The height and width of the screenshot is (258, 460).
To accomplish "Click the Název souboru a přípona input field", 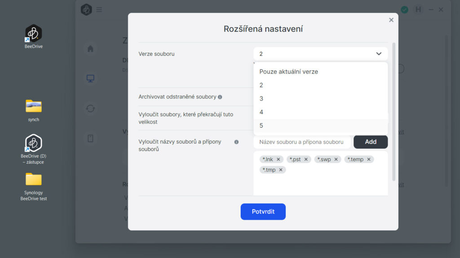I will click(301, 142).
